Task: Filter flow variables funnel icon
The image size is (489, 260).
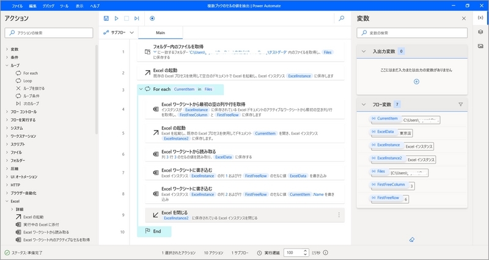Action: pos(461,104)
